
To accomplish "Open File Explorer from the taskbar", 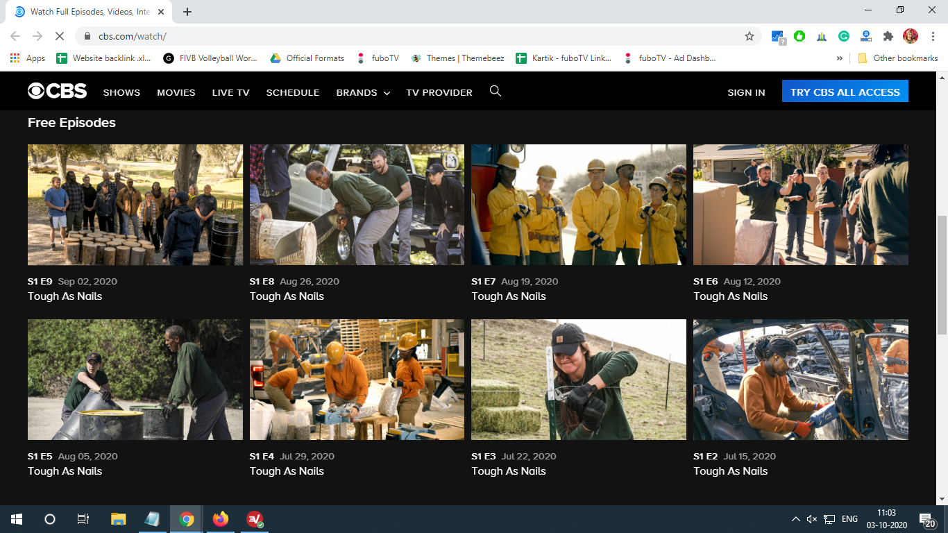I will (119, 518).
